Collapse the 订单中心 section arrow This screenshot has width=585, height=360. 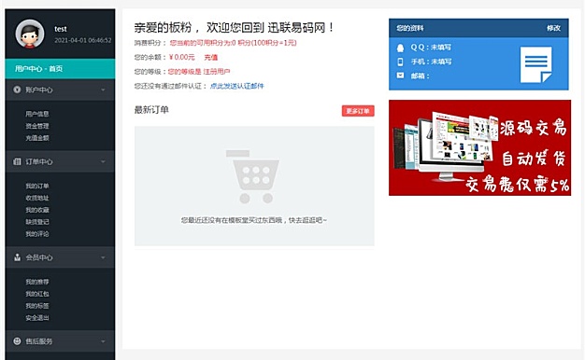click(x=103, y=161)
